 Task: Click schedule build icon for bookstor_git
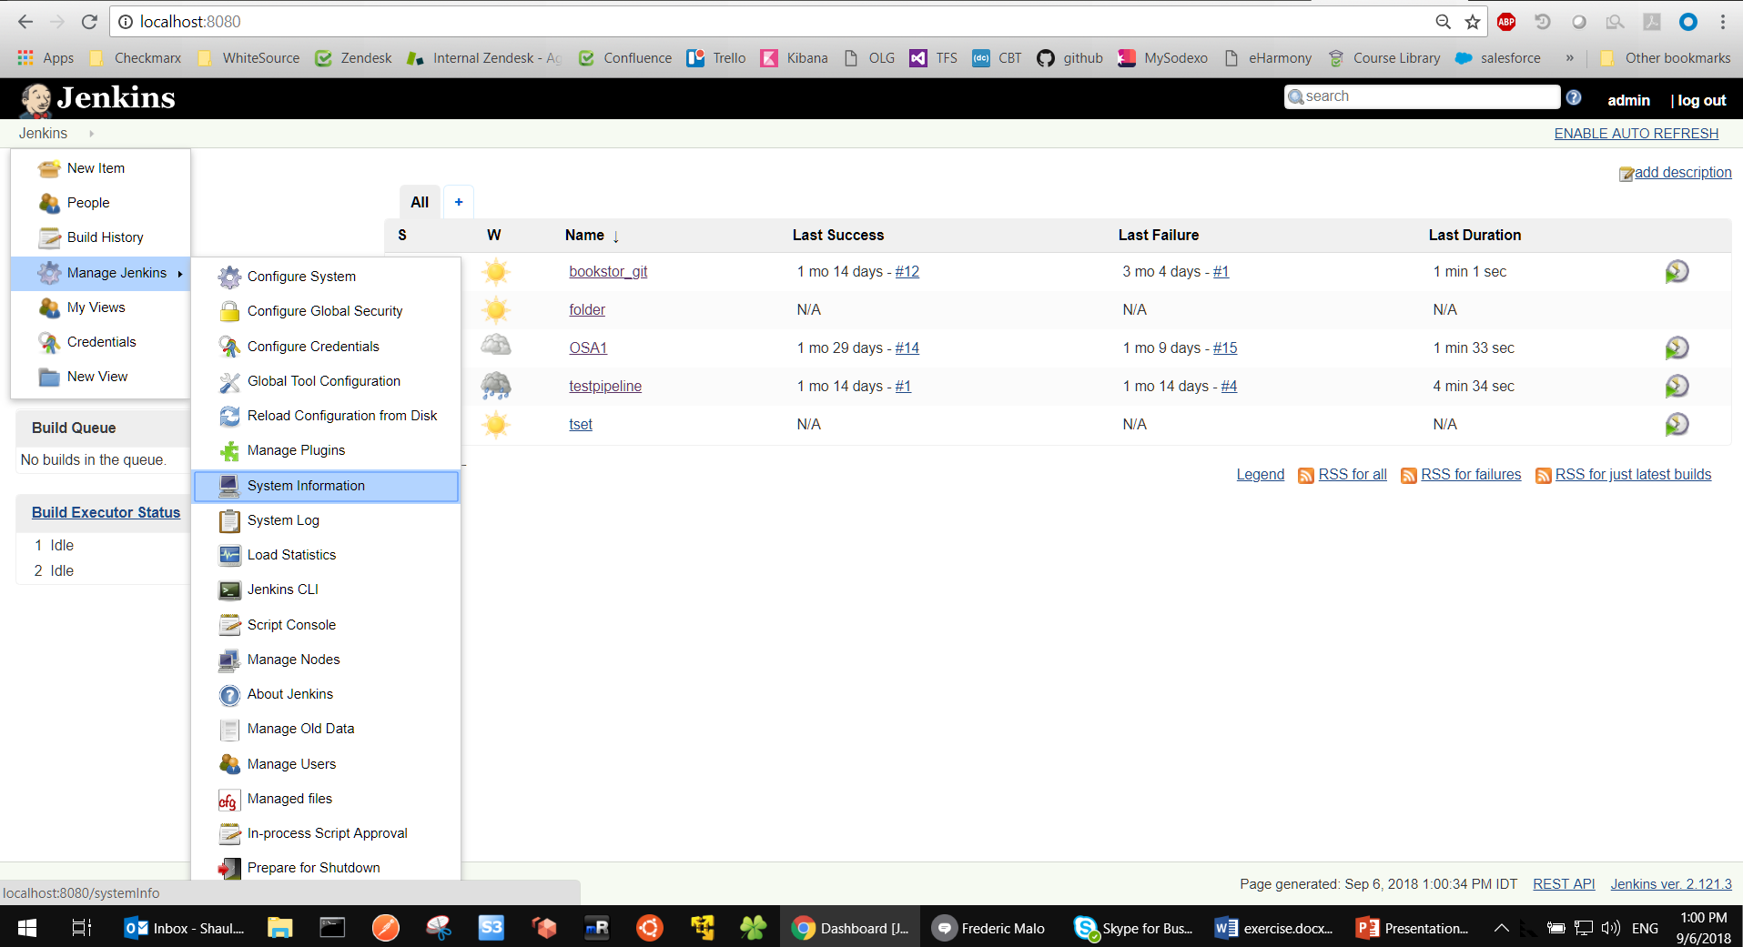(x=1676, y=272)
